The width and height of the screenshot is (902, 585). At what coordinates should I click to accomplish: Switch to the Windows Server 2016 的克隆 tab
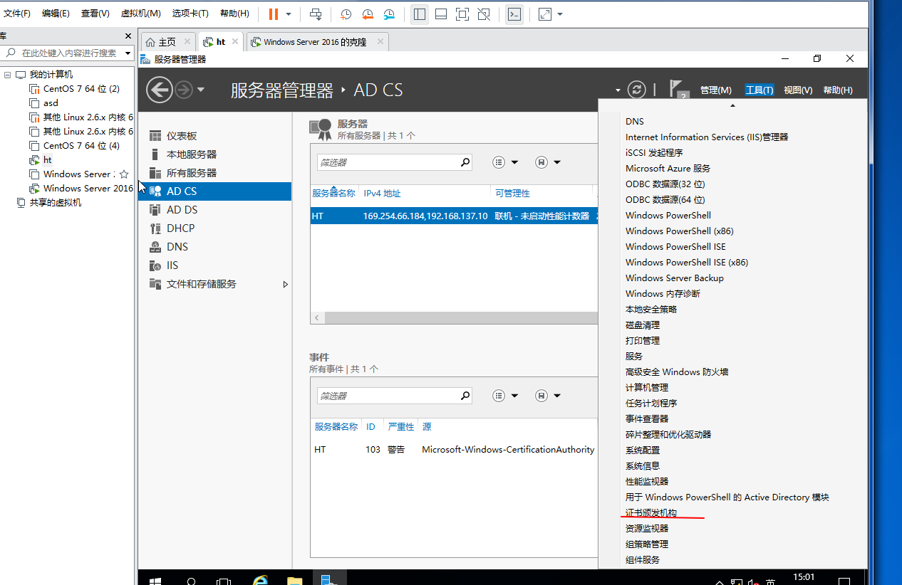click(315, 42)
